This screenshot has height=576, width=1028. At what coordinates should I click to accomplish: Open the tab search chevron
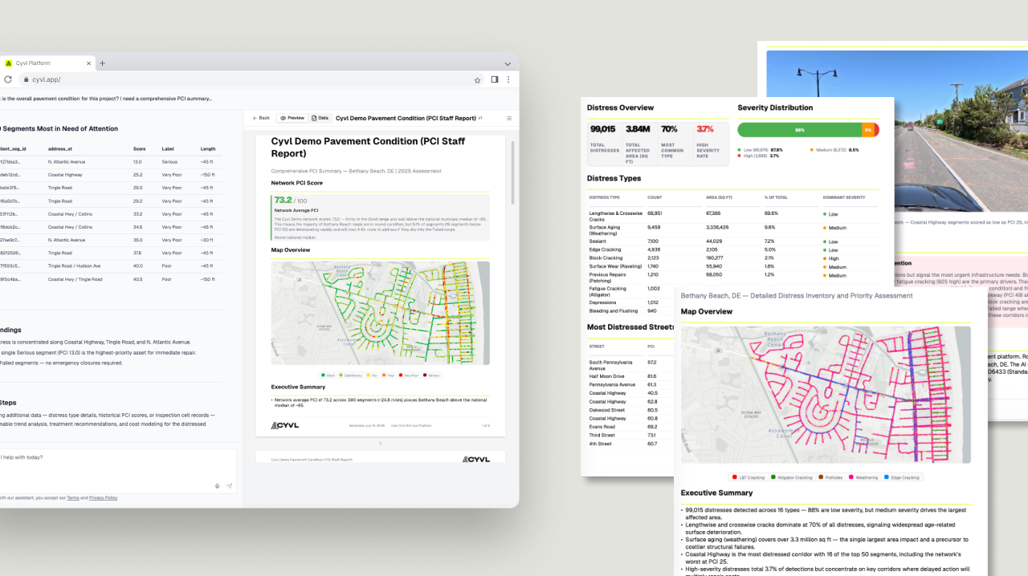pyautogui.click(x=508, y=63)
